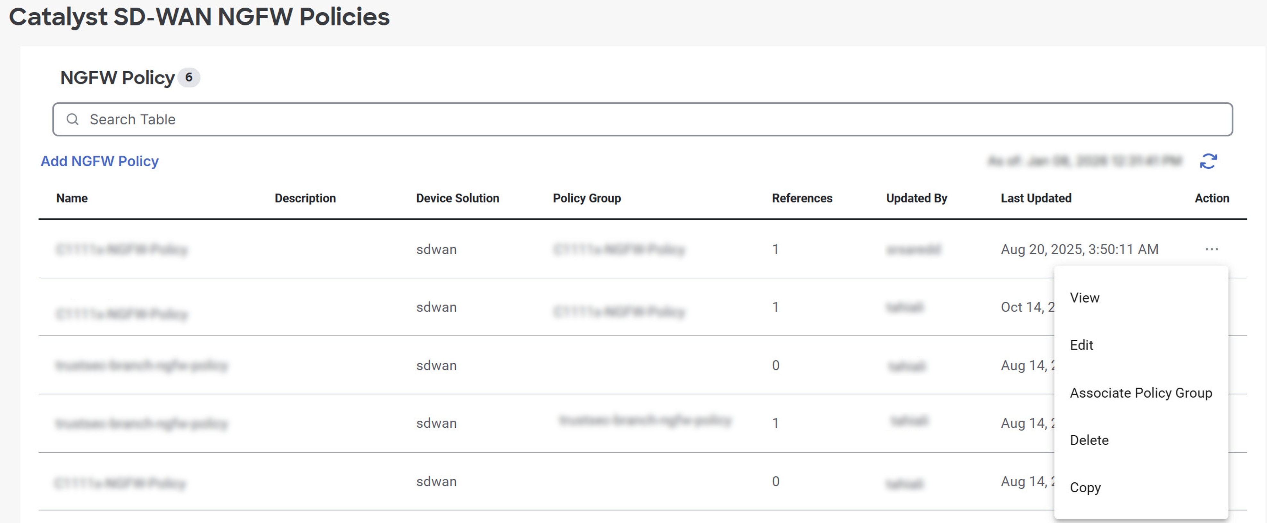The height and width of the screenshot is (523, 1267).
Task: Select the three-dot Action icon for C1111s NGFW Policy
Action: [1212, 249]
